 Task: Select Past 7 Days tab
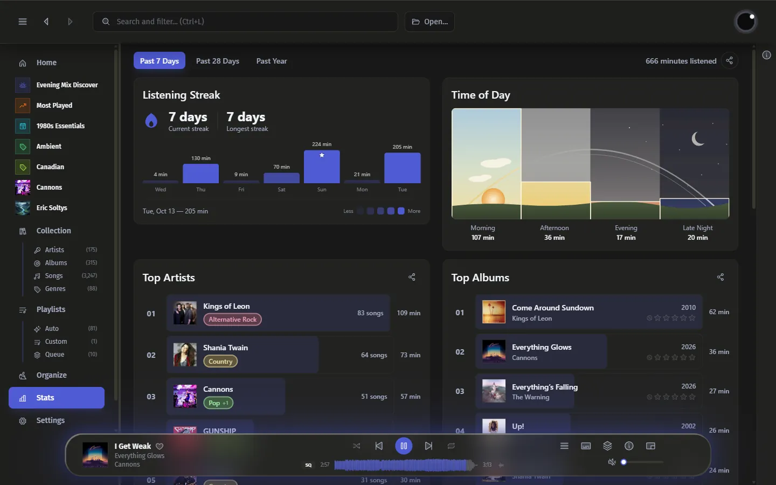point(160,61)
